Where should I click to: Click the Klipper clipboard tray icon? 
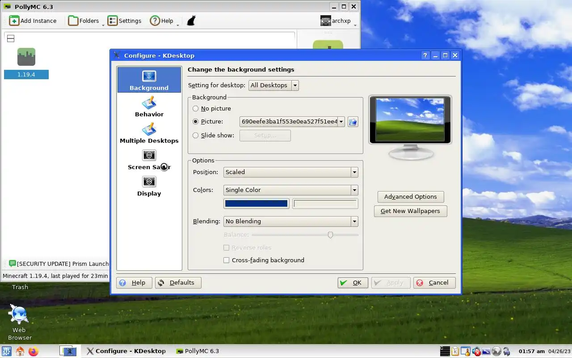[x=455, y=351]
